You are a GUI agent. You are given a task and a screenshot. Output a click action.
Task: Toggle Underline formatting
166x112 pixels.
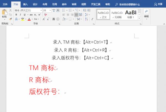coord(25,15)
